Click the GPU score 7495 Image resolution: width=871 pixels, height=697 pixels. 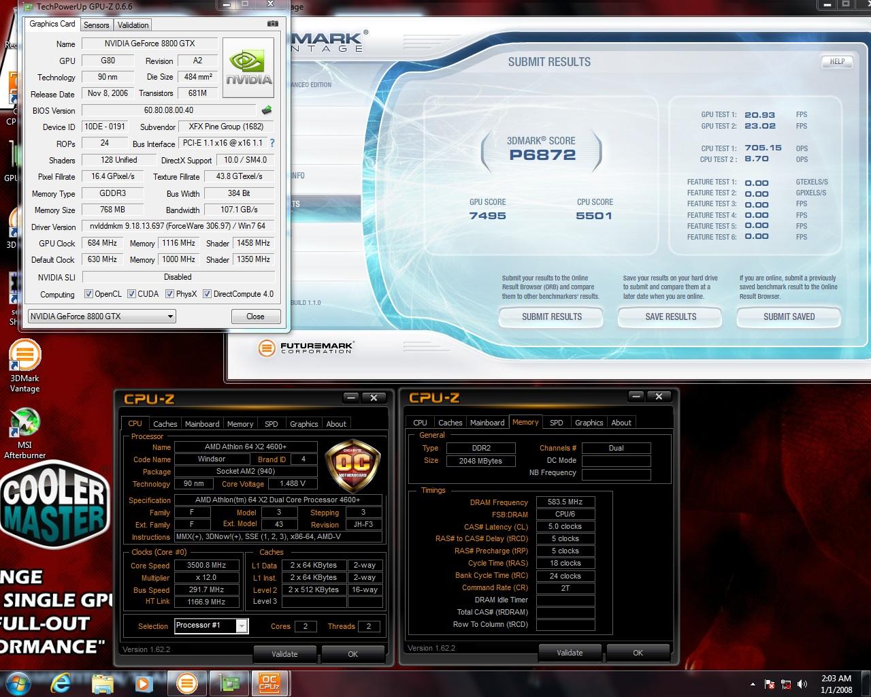[x=487, y=215]
